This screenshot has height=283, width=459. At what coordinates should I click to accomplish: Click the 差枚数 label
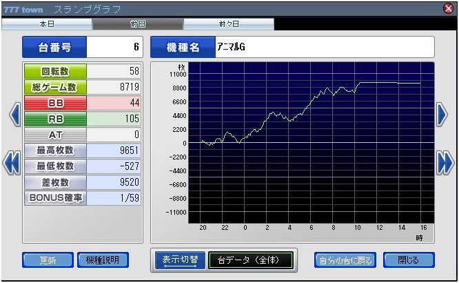(55, 182)
